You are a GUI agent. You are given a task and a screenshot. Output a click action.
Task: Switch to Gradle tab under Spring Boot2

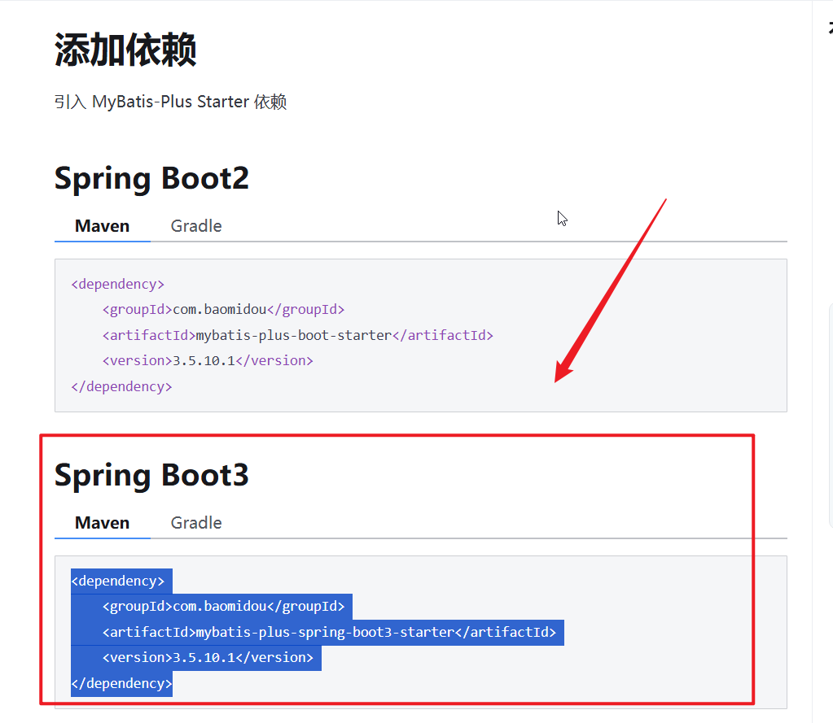196,226
